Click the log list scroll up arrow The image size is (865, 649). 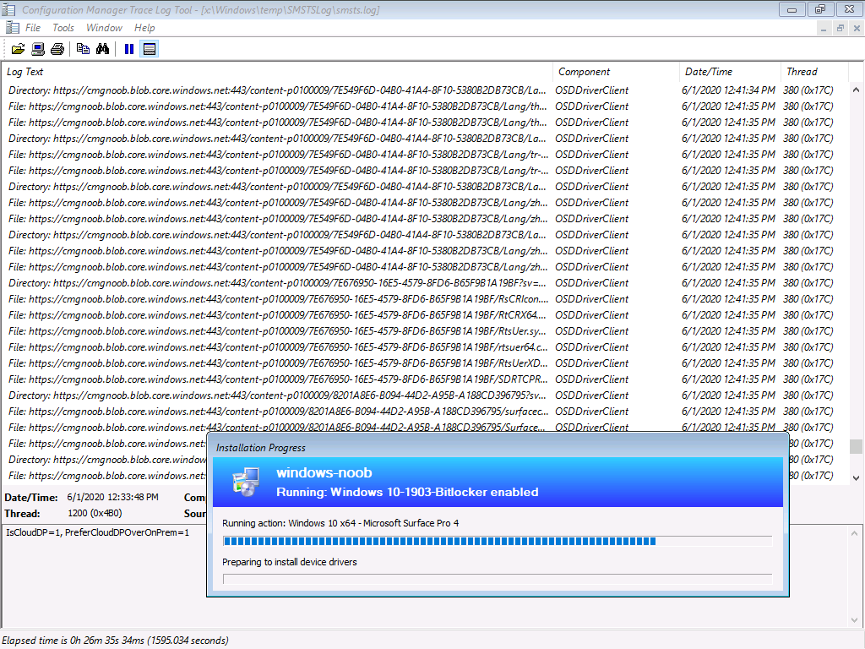tap(856, 90)
